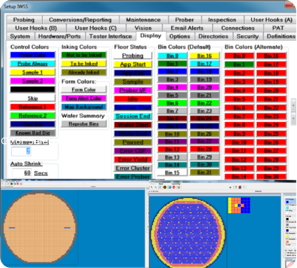Switch to the Probing tab

point(24,20)
